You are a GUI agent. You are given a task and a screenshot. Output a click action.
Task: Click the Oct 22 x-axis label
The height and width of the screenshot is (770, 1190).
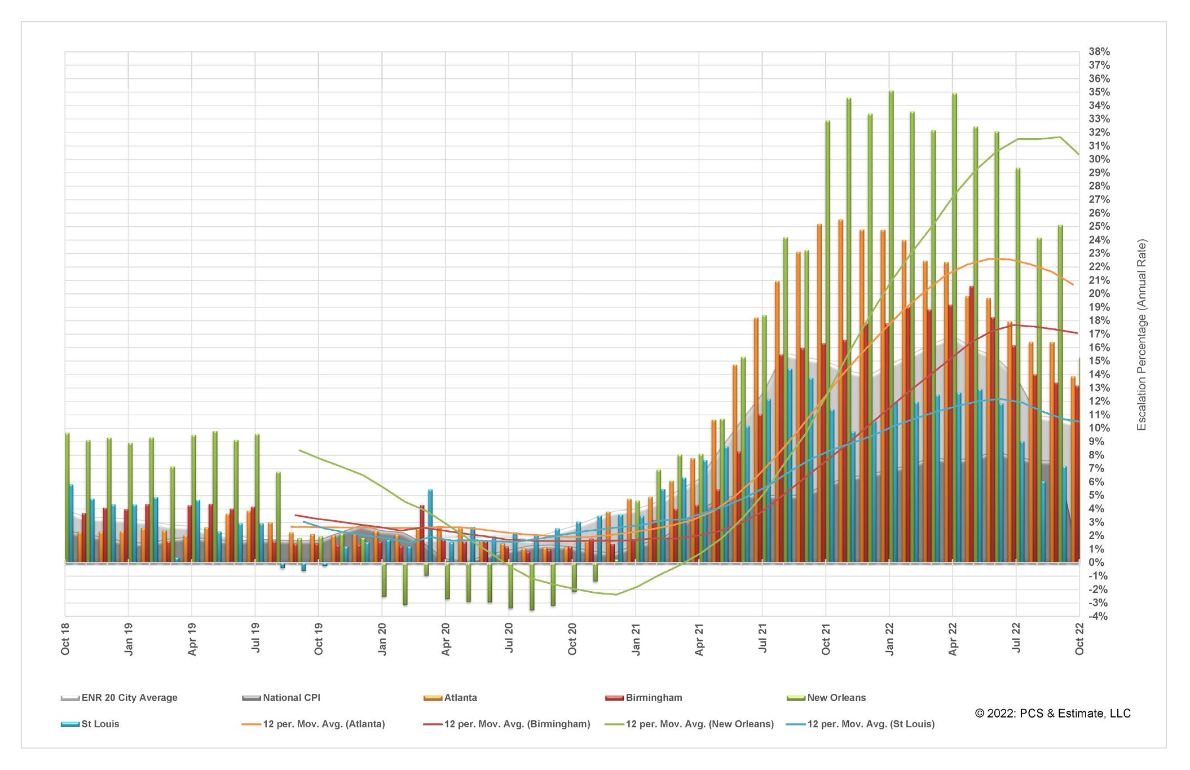tap(1080, 639)
